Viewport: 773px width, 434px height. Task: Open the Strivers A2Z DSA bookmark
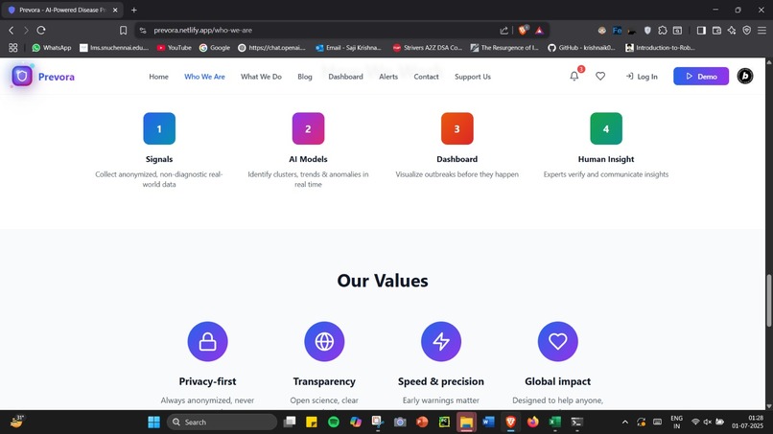pyautogui.click(x=428, y=48)
